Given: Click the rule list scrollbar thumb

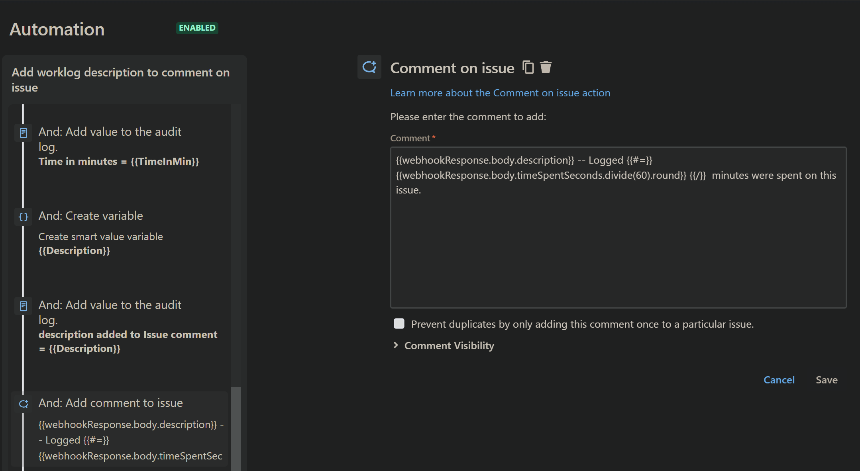Looking at the screenshot, I should pyautogui.click(x=236, y=428).
